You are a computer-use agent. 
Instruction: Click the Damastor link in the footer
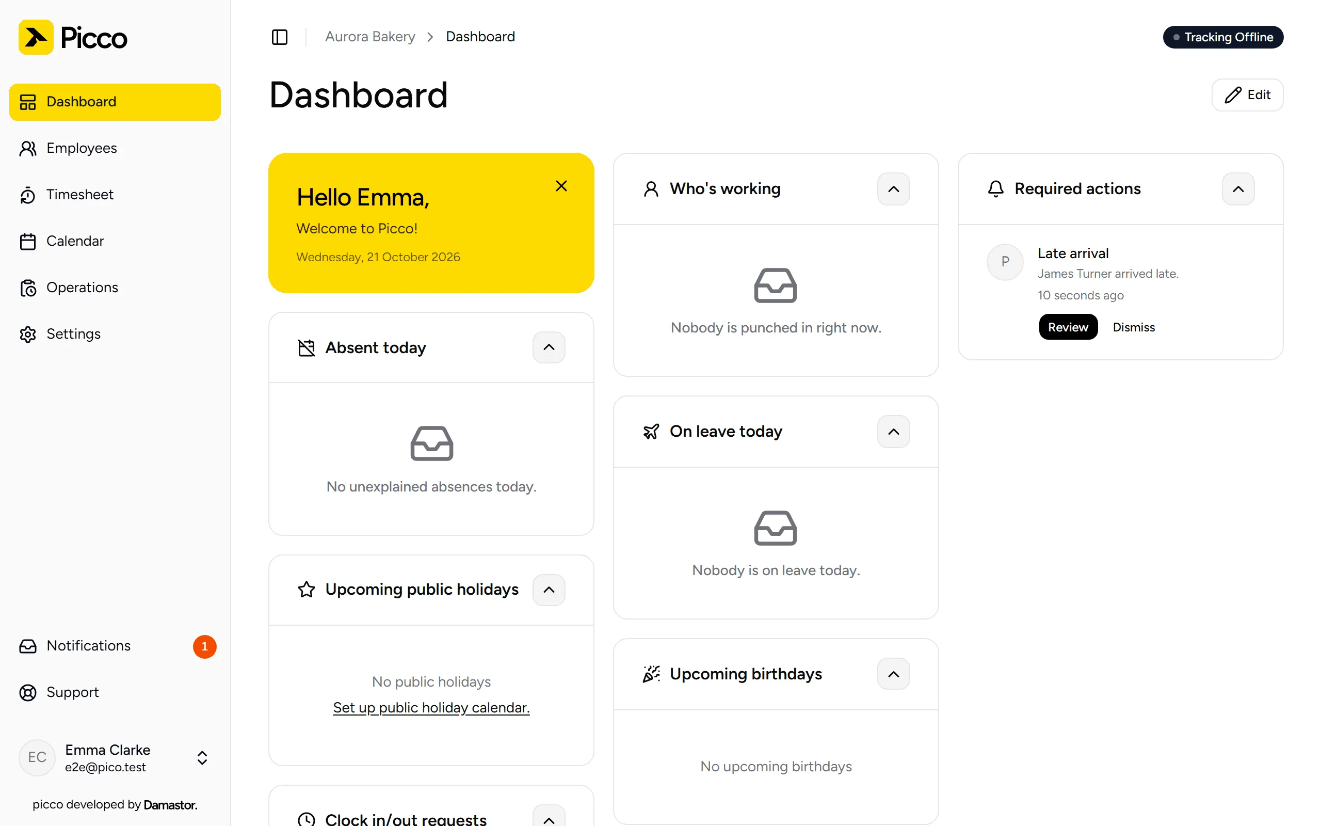click(170, 805)
